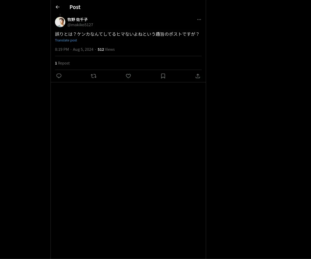This screenshot has height=259, width=311.
Task: Click the reply speech bubble icon
Action: coord(59,76)
